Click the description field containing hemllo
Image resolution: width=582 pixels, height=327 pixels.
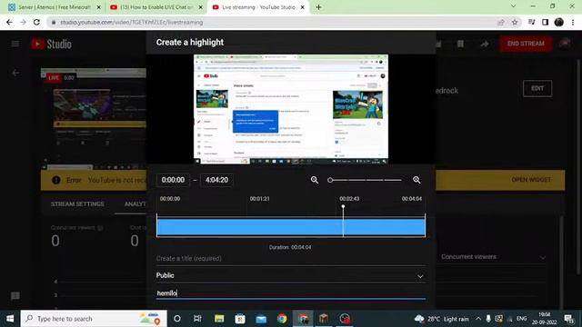tap(291, 292)
